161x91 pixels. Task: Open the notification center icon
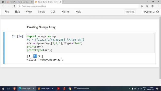[157, 89]
